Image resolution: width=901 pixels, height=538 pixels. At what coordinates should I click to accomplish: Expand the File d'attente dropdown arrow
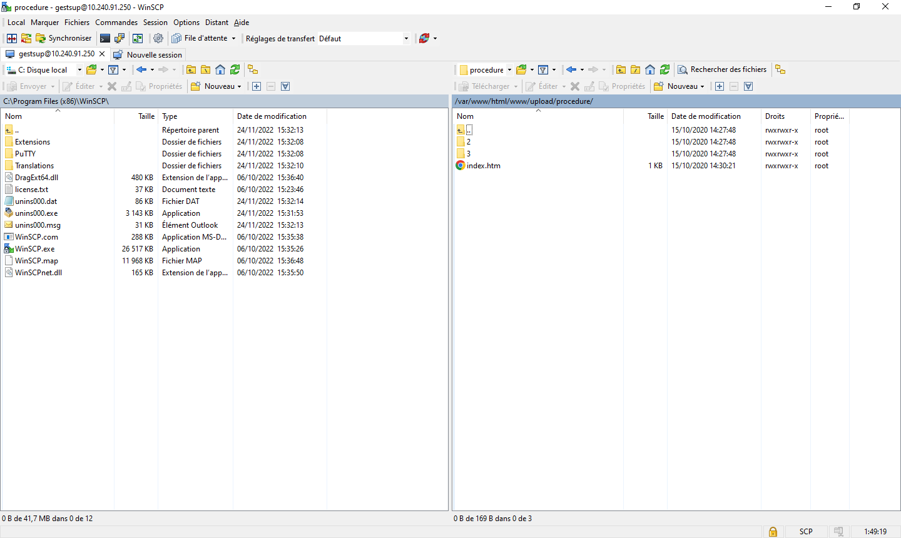click(234, 38)
